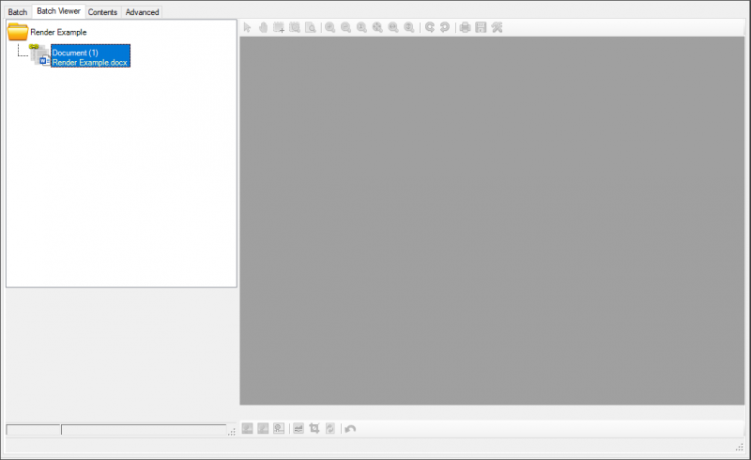Select the arrow pointer tool
Viewport: 751px width, 460px height.
coord(247,27)
